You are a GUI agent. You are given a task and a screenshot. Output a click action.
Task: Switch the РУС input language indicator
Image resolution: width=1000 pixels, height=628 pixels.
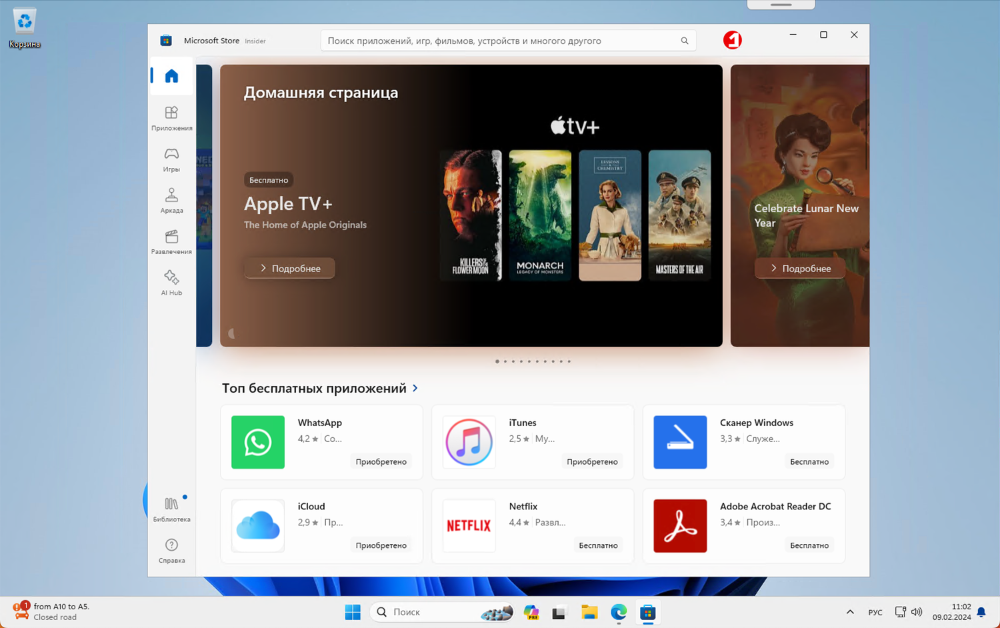click(x=875, y=612)
